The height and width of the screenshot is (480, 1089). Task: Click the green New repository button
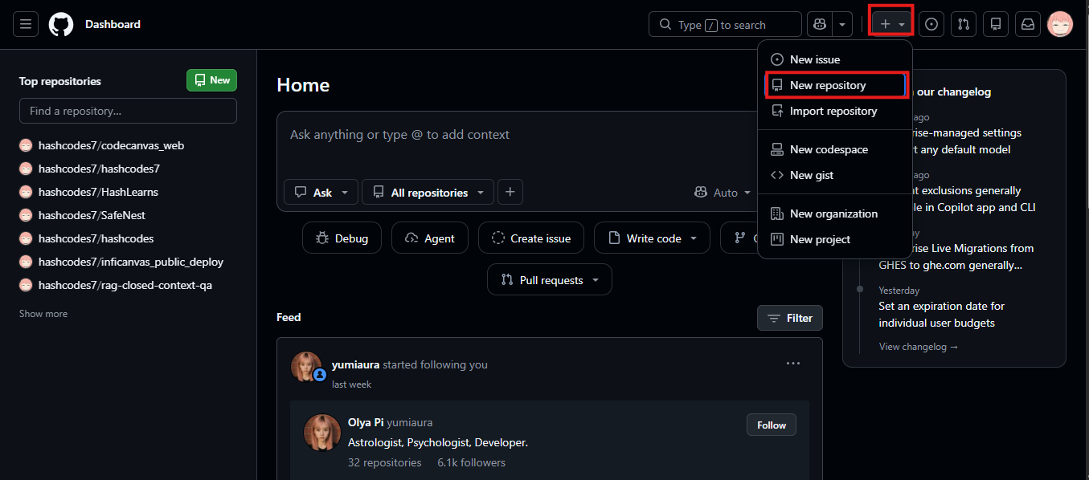211,80
